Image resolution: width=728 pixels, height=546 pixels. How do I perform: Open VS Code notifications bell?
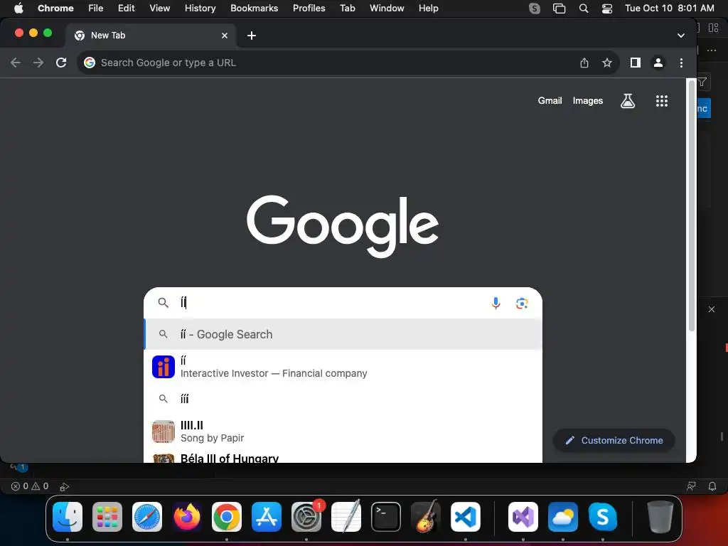click(x=712, y=486)
